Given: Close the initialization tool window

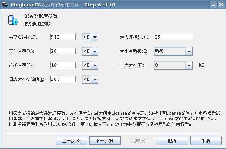Looking at the screenshot, I should pos(221,5).
